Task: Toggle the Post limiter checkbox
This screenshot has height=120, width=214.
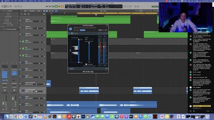Action: 86,64
